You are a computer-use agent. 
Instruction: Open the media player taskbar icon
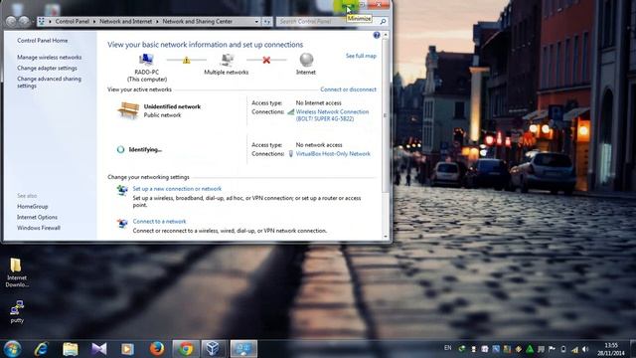coord(127,349)
